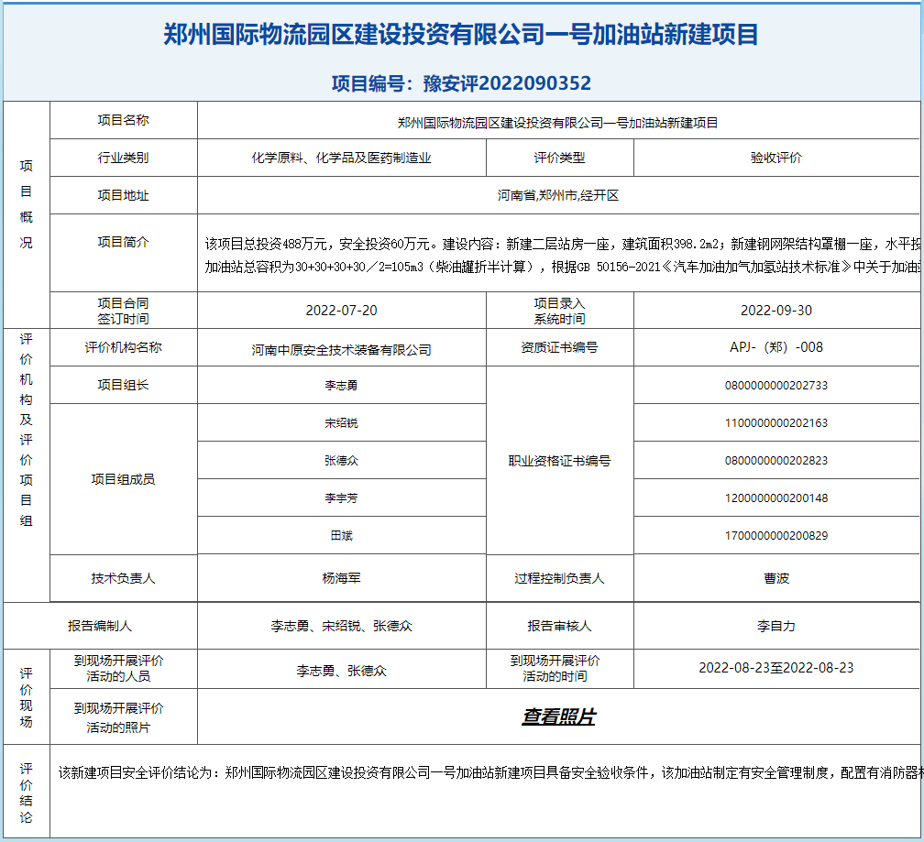Screen dimensions: 924x842
Task: Select certificate number 1700000000200829
Action: 776,536
